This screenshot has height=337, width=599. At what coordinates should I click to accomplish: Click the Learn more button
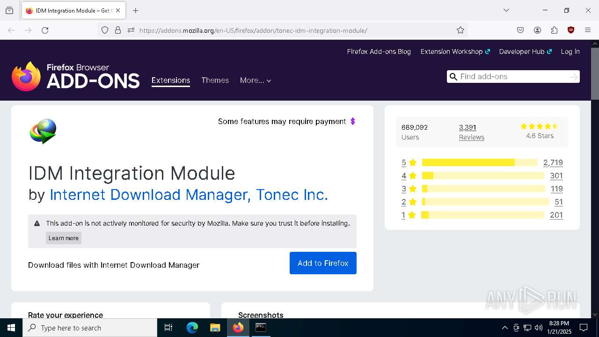click(x=64, y=238)
